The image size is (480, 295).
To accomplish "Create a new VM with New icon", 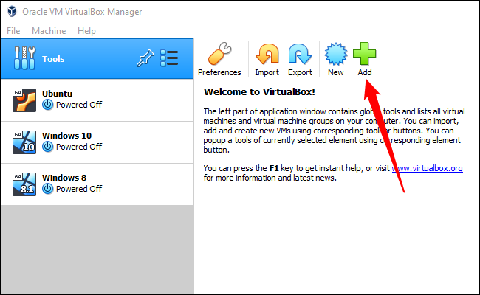I will [336, 54].
